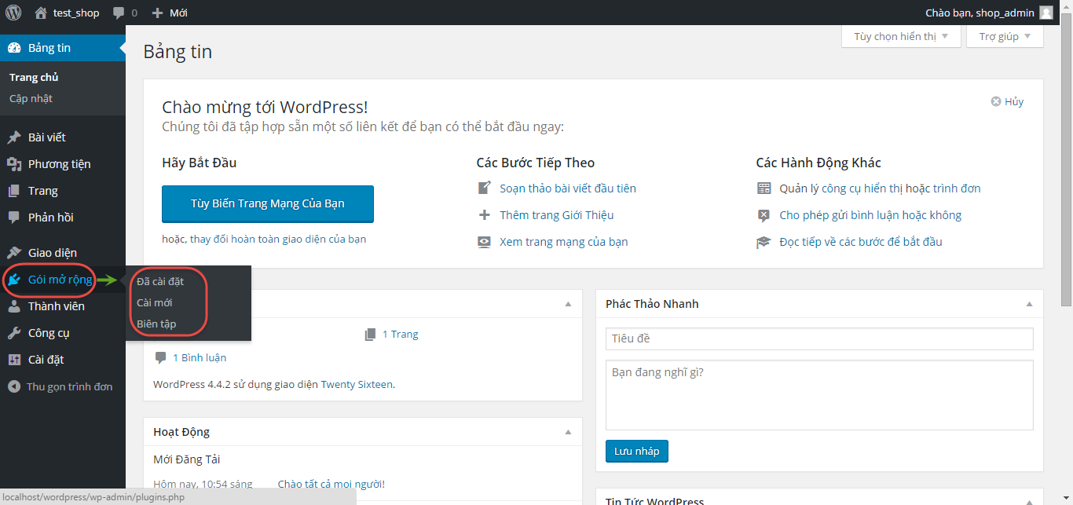Click Chào bạn, shop_admin account text

980,13
